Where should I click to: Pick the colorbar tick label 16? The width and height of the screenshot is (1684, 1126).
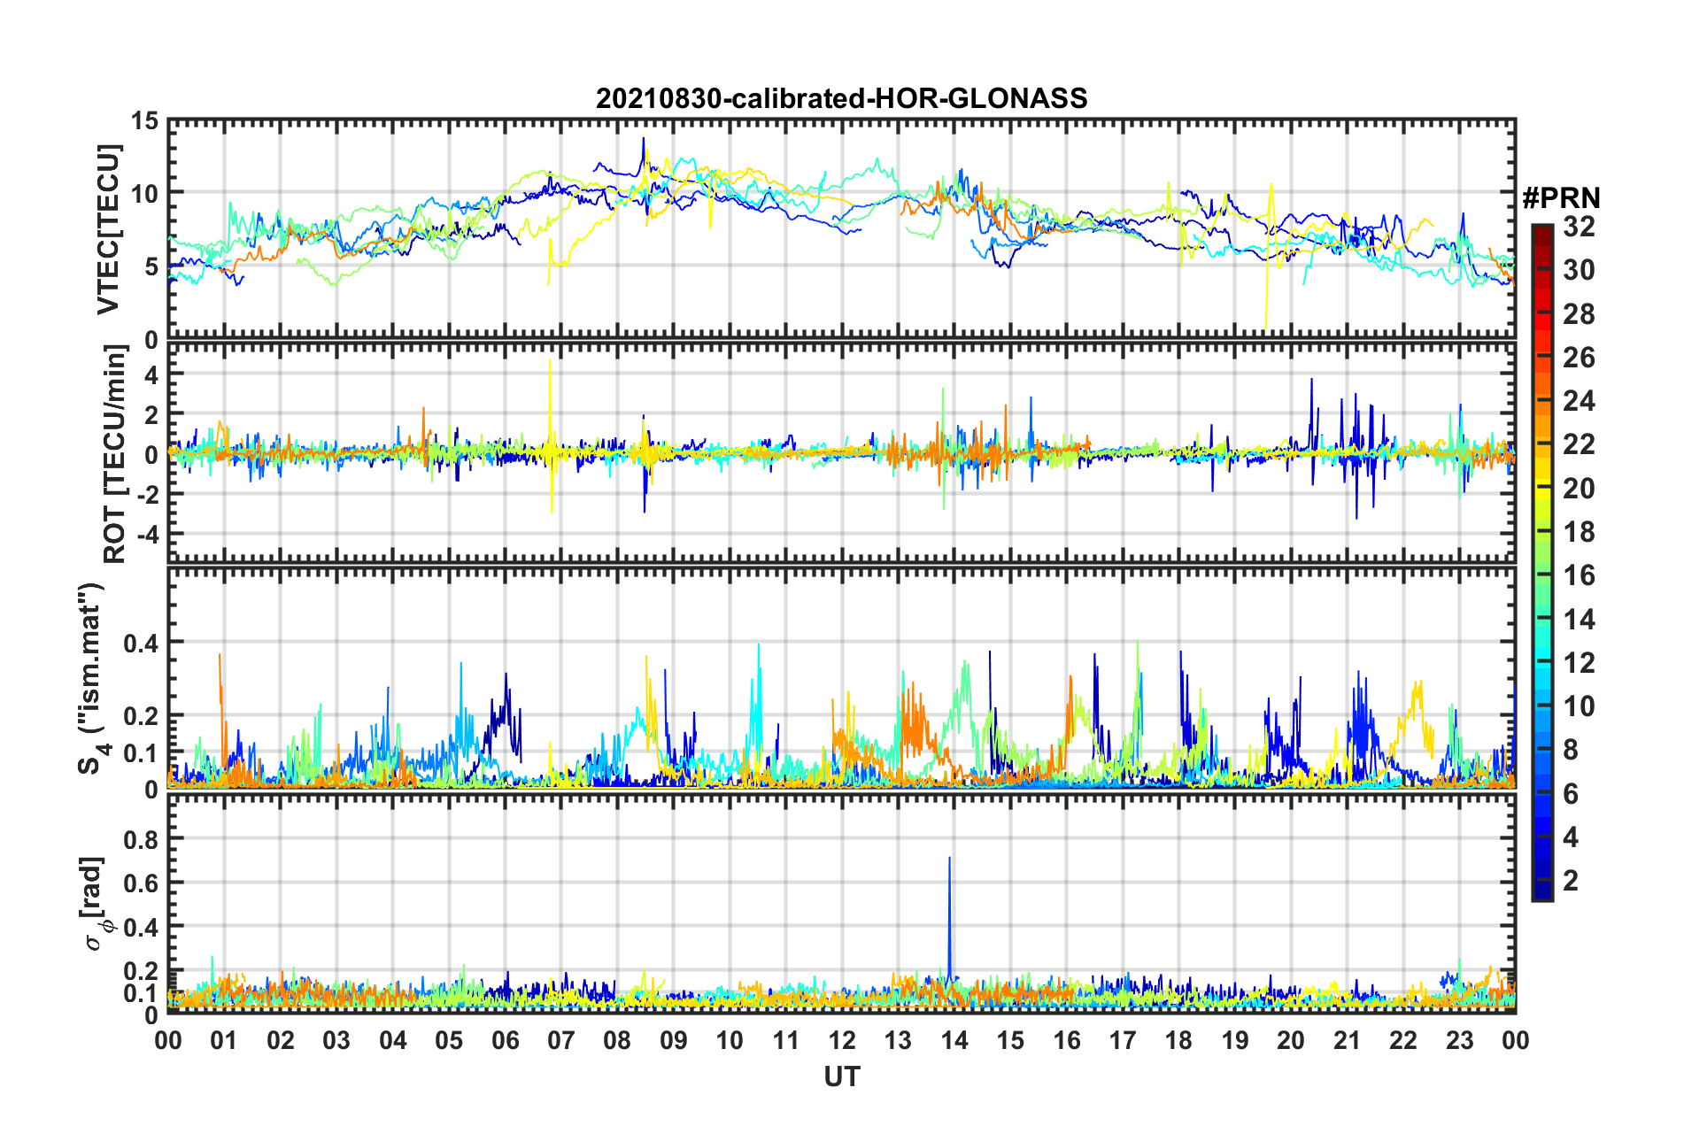(x=1579, y=576)
